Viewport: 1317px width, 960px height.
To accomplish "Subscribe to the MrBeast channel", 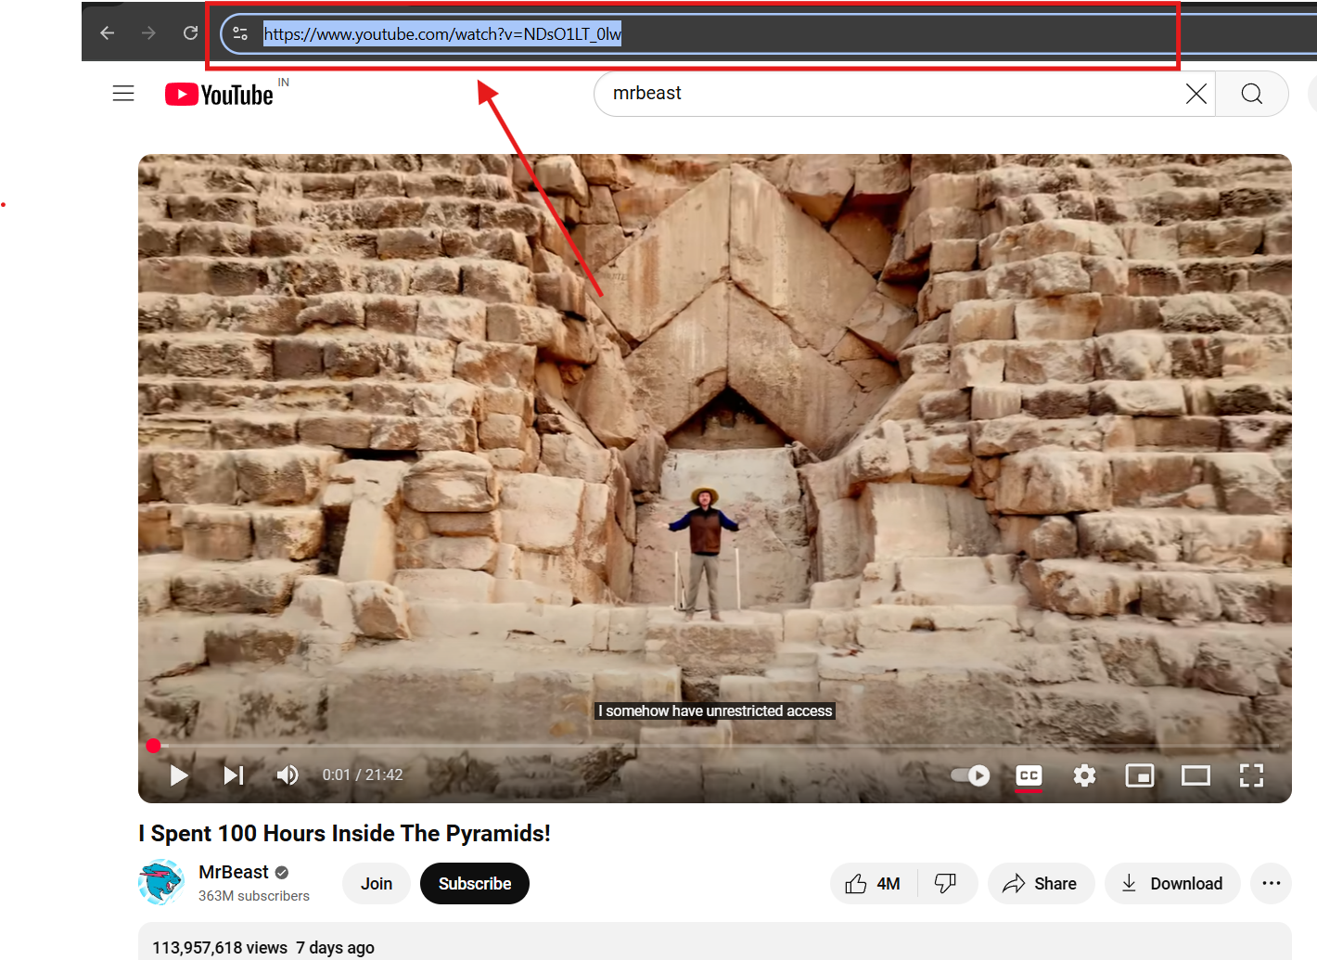I will (x=475, y=884).
